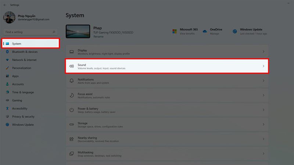The width and height of the screenshot is (294, 165).
Task: Expand Storage settings chevron
Action: [263, 124]
